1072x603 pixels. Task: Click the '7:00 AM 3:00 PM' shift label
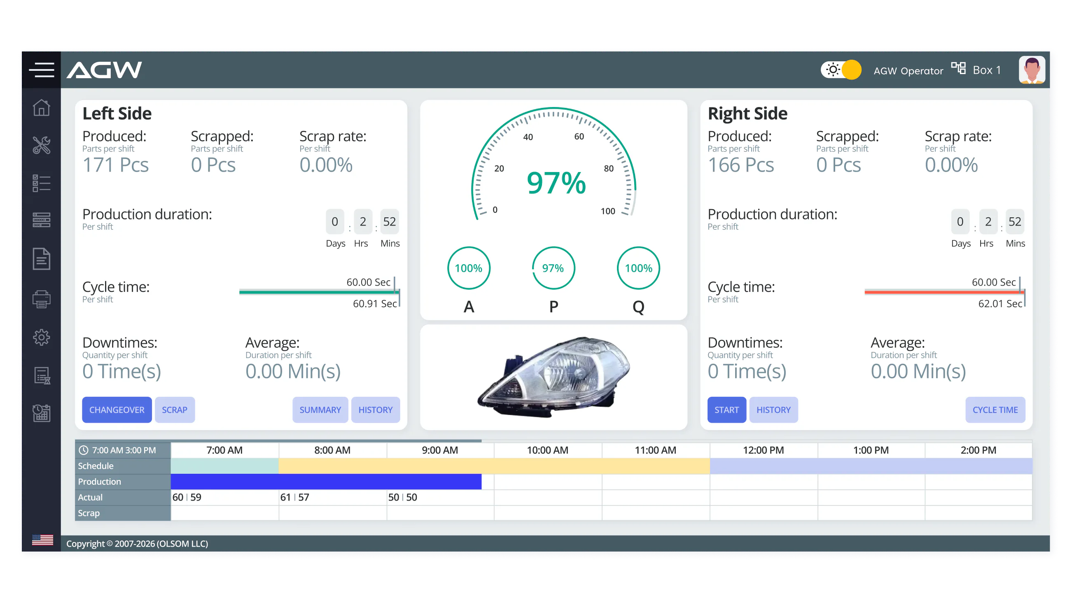(x=124, y=450)
